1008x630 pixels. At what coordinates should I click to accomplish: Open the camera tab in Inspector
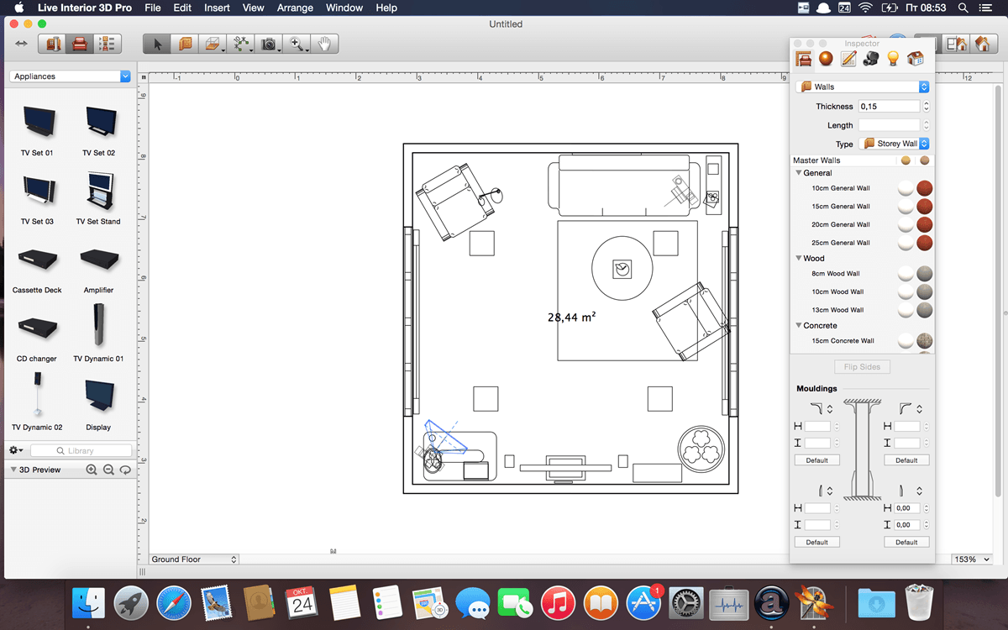[871, 59]
